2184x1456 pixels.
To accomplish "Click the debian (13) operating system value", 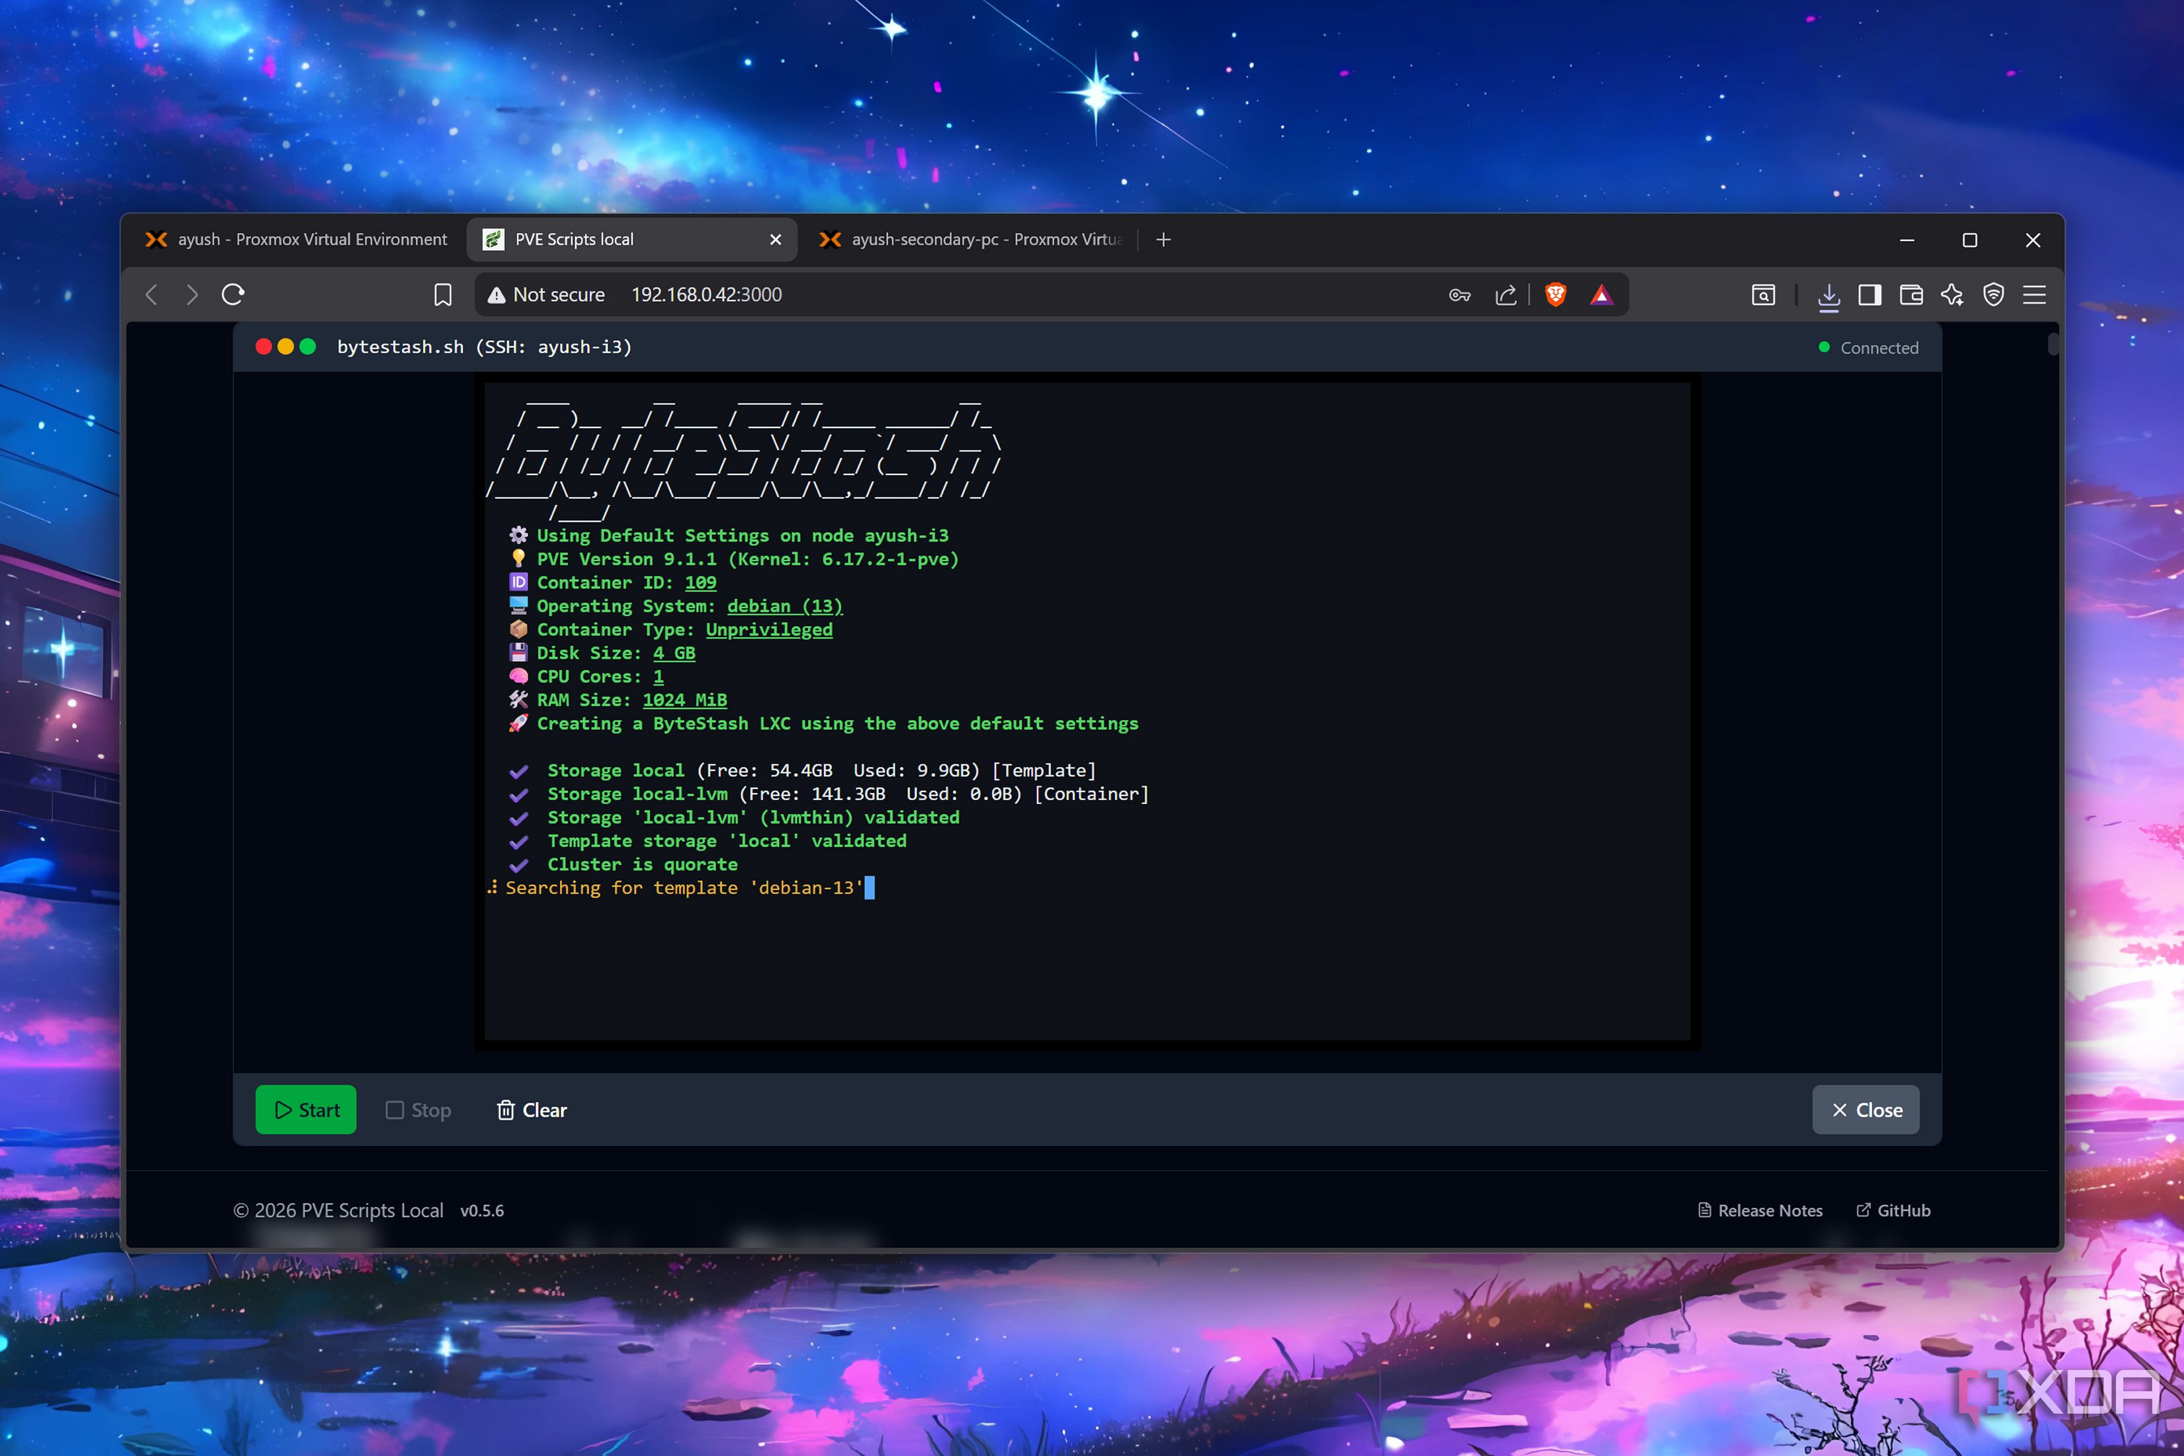I will tap(785, 606).
